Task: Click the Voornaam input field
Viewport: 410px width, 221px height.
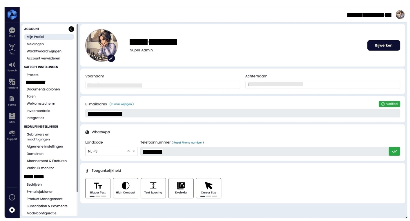Action: coord(163,85)
